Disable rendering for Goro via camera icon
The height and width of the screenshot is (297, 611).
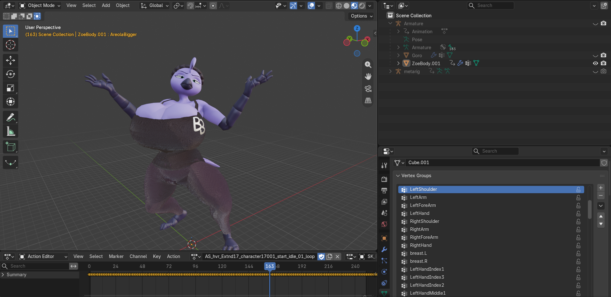tap(603, 55)
